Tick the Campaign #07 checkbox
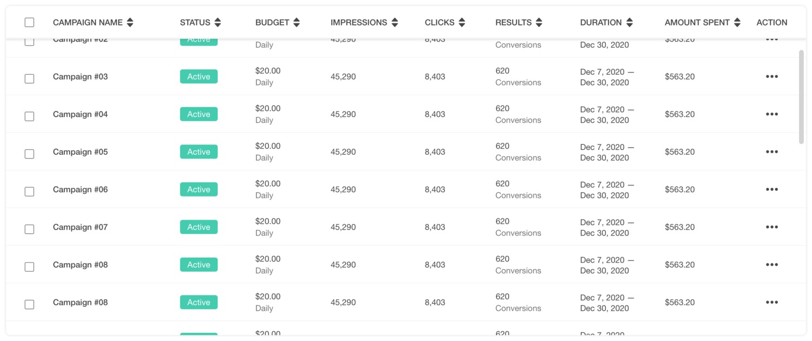Image resolution: width=812 pixels, height=341 pixels. 29,229
